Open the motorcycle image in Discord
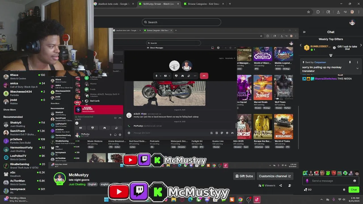 tap(169, 93)
